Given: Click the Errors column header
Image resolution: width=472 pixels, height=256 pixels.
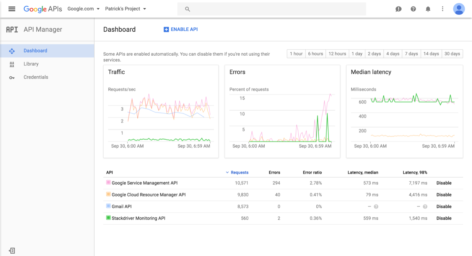Looking at the screenshot, I should click(274, 172).
